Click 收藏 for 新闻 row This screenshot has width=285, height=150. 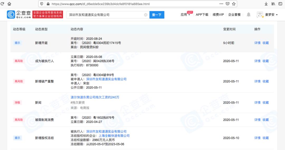click(265, 103)
